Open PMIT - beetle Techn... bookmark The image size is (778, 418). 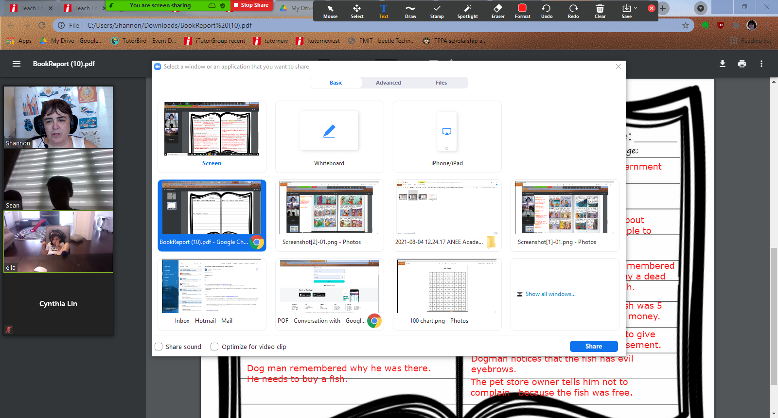pyautogui.click(x=382, y=41)
